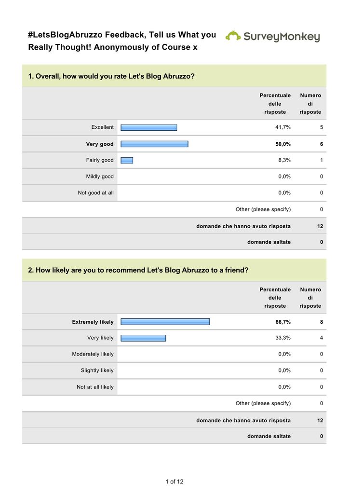Click the Not at all likely row label
Viewport: 349px width, 494px height.
(x=95, y=387)
